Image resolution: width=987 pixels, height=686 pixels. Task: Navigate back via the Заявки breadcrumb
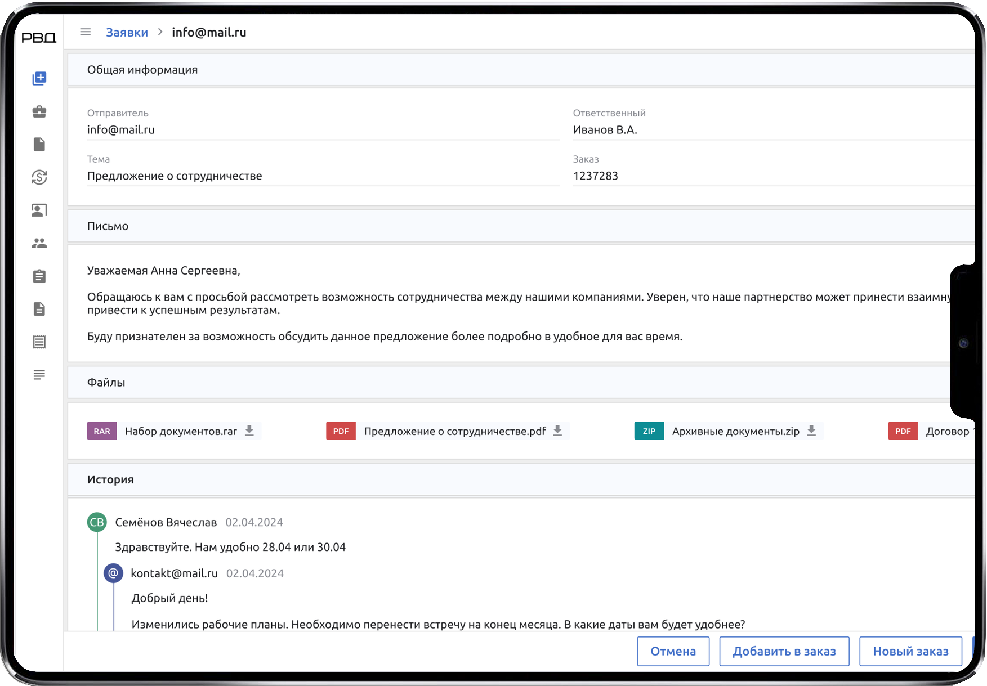pos(127,32)
